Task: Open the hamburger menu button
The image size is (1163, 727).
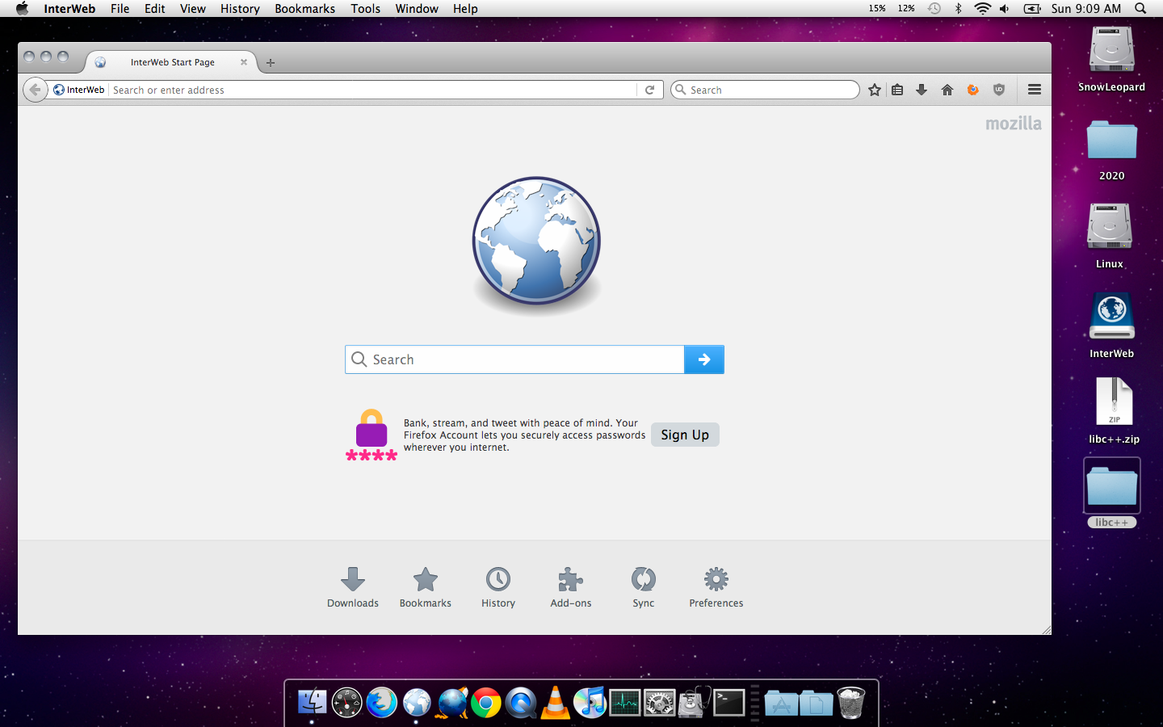Action: click(x=1035, y=90)
